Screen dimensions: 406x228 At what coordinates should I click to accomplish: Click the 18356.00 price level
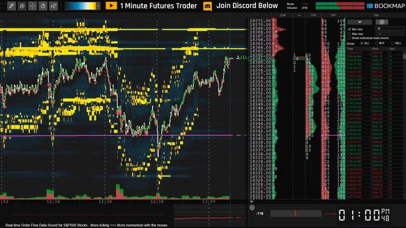tap(260, 77)
